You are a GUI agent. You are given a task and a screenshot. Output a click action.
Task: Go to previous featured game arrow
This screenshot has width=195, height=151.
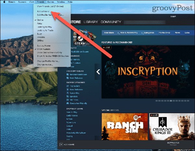coord(98,72)
